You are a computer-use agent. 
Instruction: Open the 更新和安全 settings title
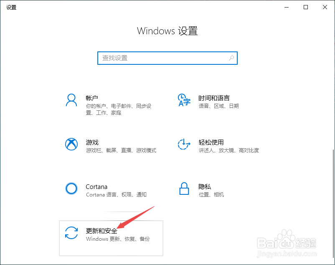(x=102, y=231)
